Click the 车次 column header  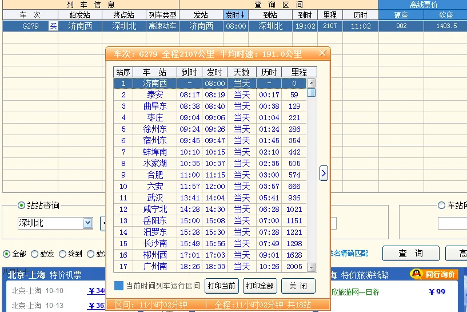[30, 15]
